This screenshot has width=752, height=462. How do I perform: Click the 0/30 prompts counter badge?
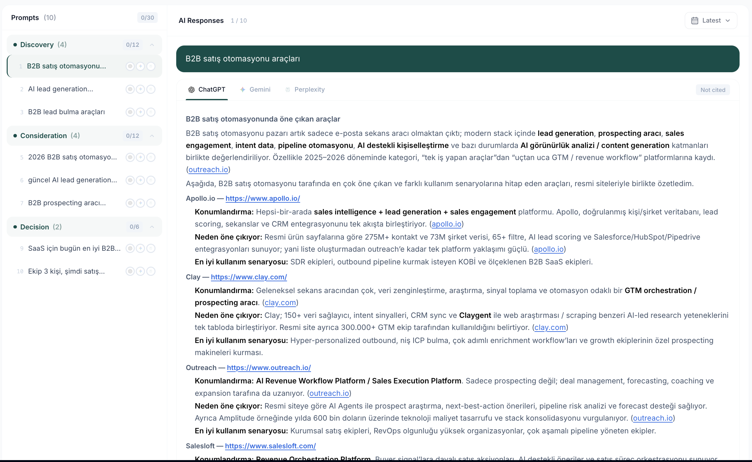(x=147, y=18)
